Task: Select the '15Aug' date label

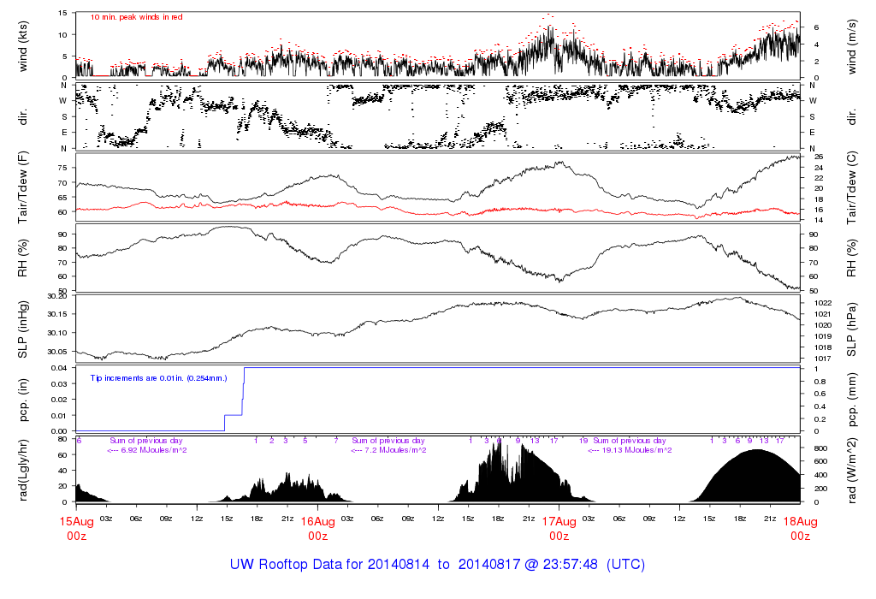Action: tap(76, 521)
